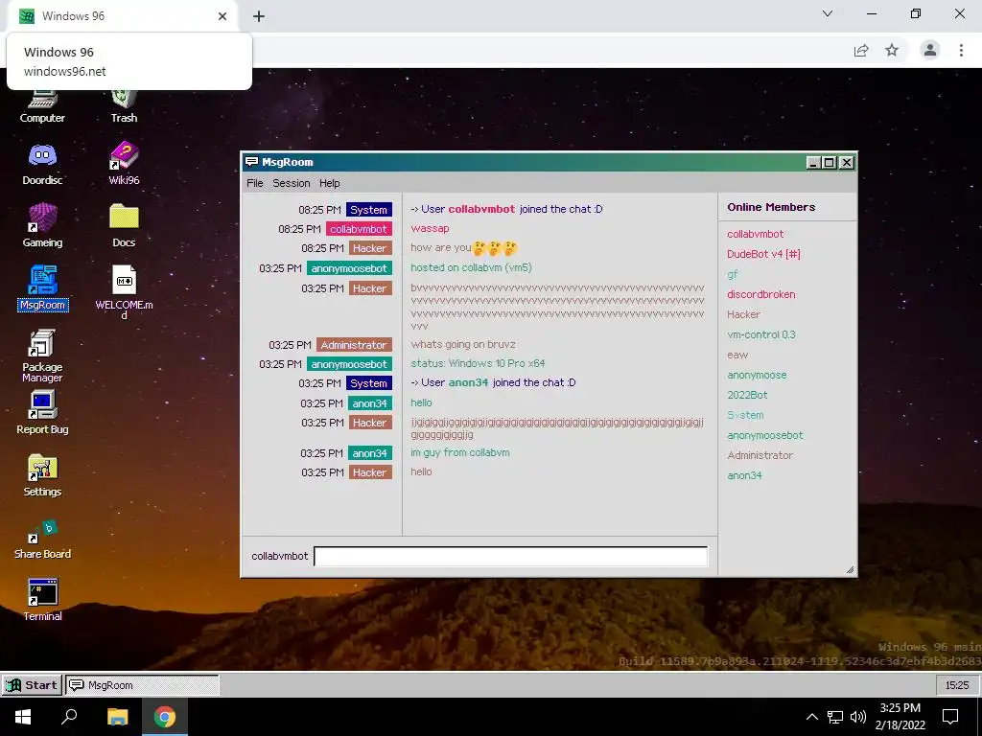Open the Session menu in MsgRoom
Screen dimensions: 982x736
tap(292, 183)
